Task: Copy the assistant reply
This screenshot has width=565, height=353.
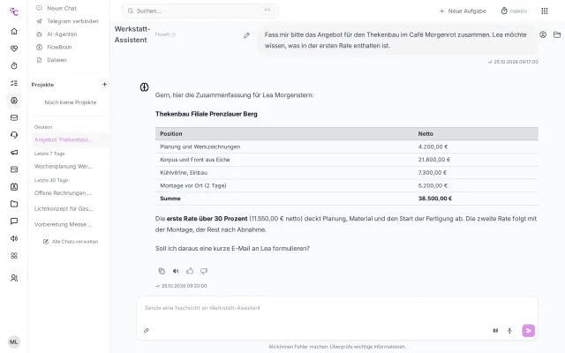Action: [162, 271]
